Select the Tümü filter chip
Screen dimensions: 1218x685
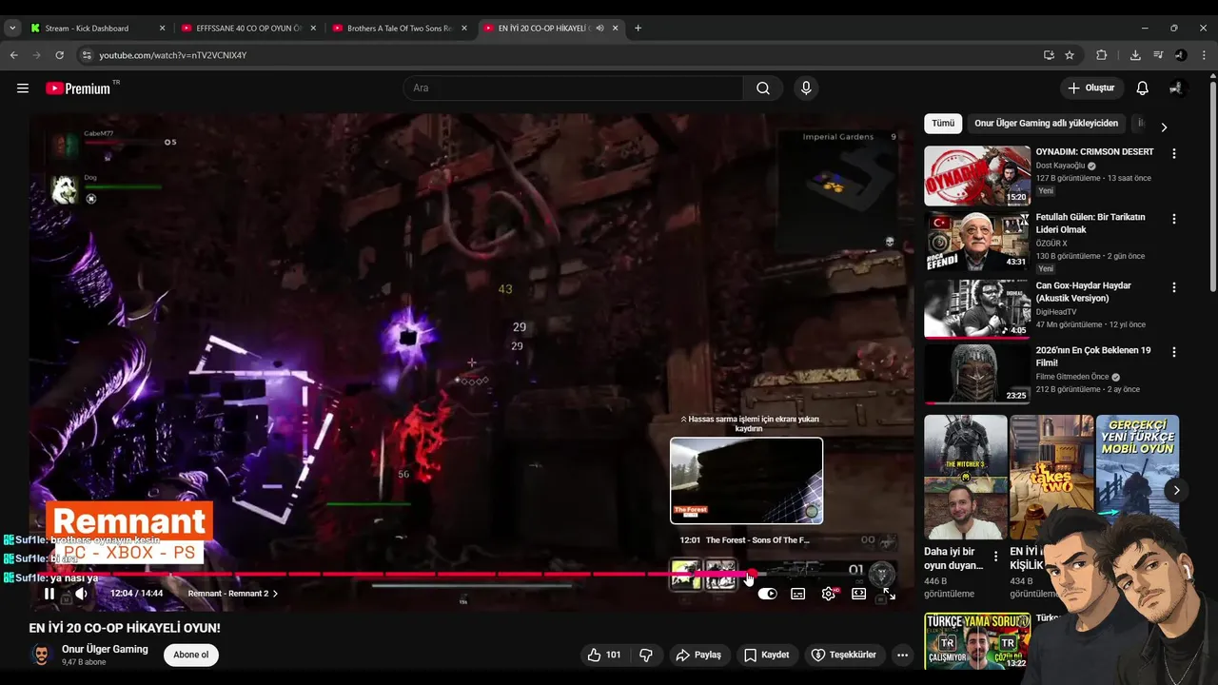tap(943, 124)
